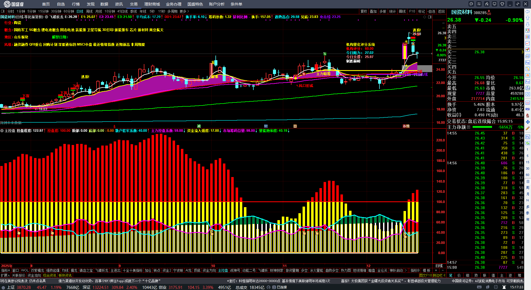Toggle the 标记 mark option
The width and height of the screenshot is (531, 290).
click(x=421, y=11)
